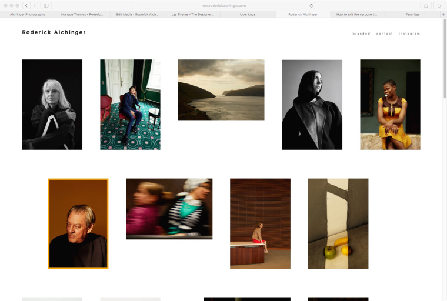Open the branded navigation link
The height and width of the screenshot is (301, 447).
click(x=361, y=34)
